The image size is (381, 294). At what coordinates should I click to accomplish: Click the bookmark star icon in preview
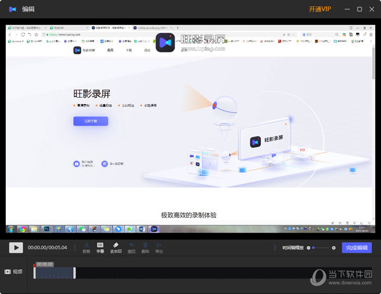click(36, 34)
